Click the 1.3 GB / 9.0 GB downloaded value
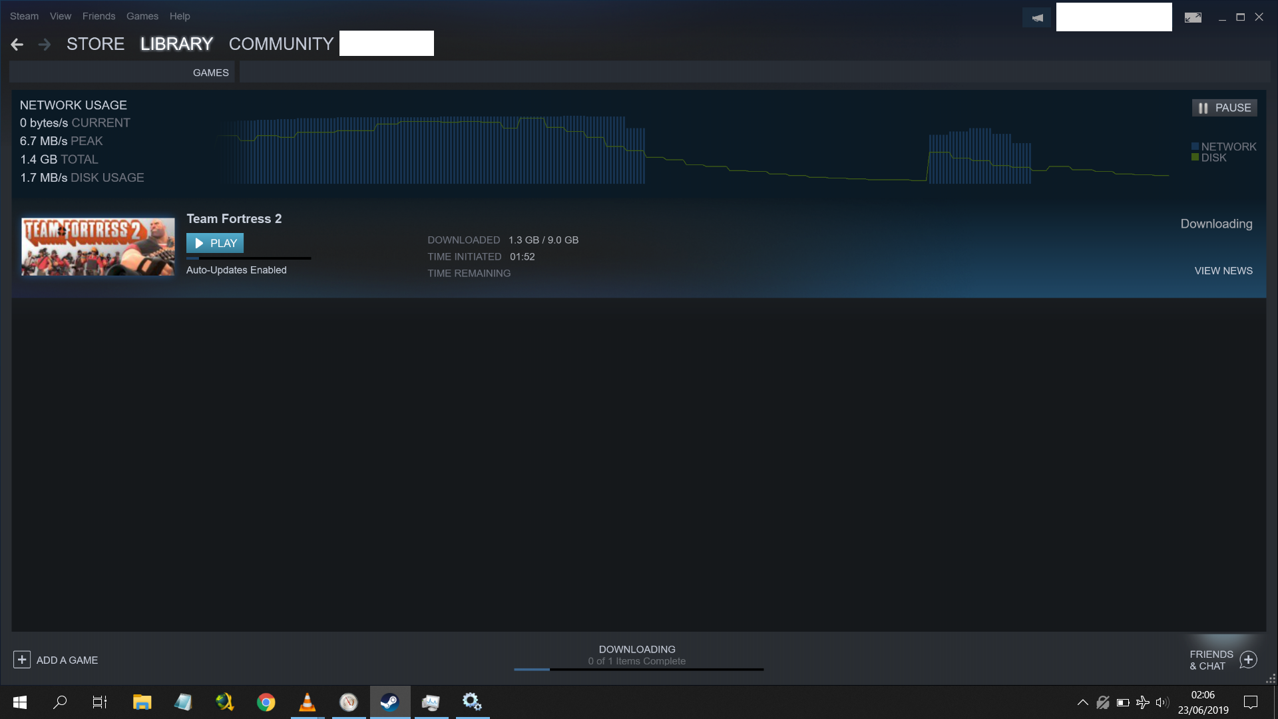Screen dimensions: 1278x719 (x=543, y=240)
